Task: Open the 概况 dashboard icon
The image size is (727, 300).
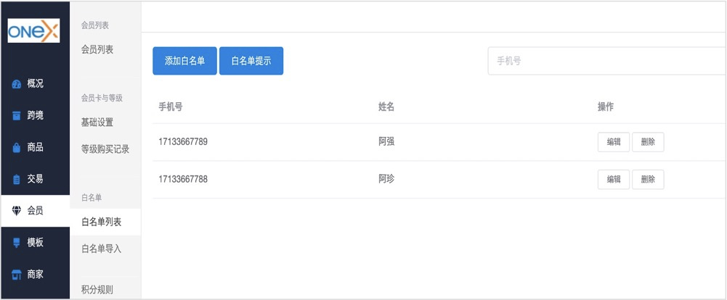Action: 16,85
